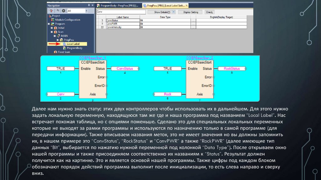This screenshot has width=321, height=180.
Task: Click the Initial folder icon
Action: point(55,28)
